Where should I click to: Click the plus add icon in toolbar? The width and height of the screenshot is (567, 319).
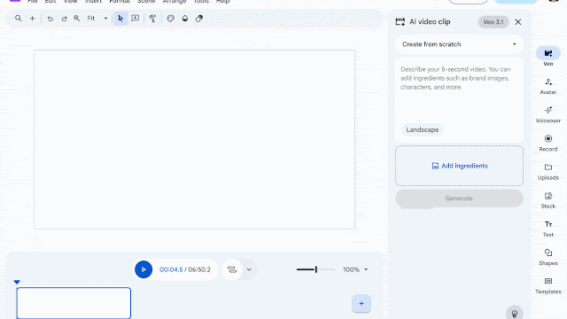[x=32, y=18]
